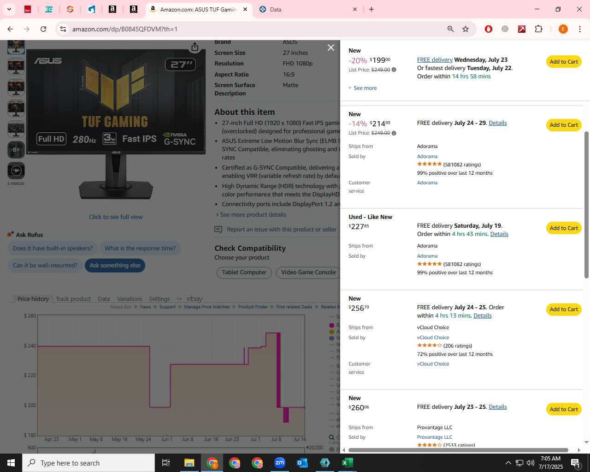Screen dimensions: 590x472
Task: Add the Used - Like New $227.85 to cart
Action: point(564,228)
